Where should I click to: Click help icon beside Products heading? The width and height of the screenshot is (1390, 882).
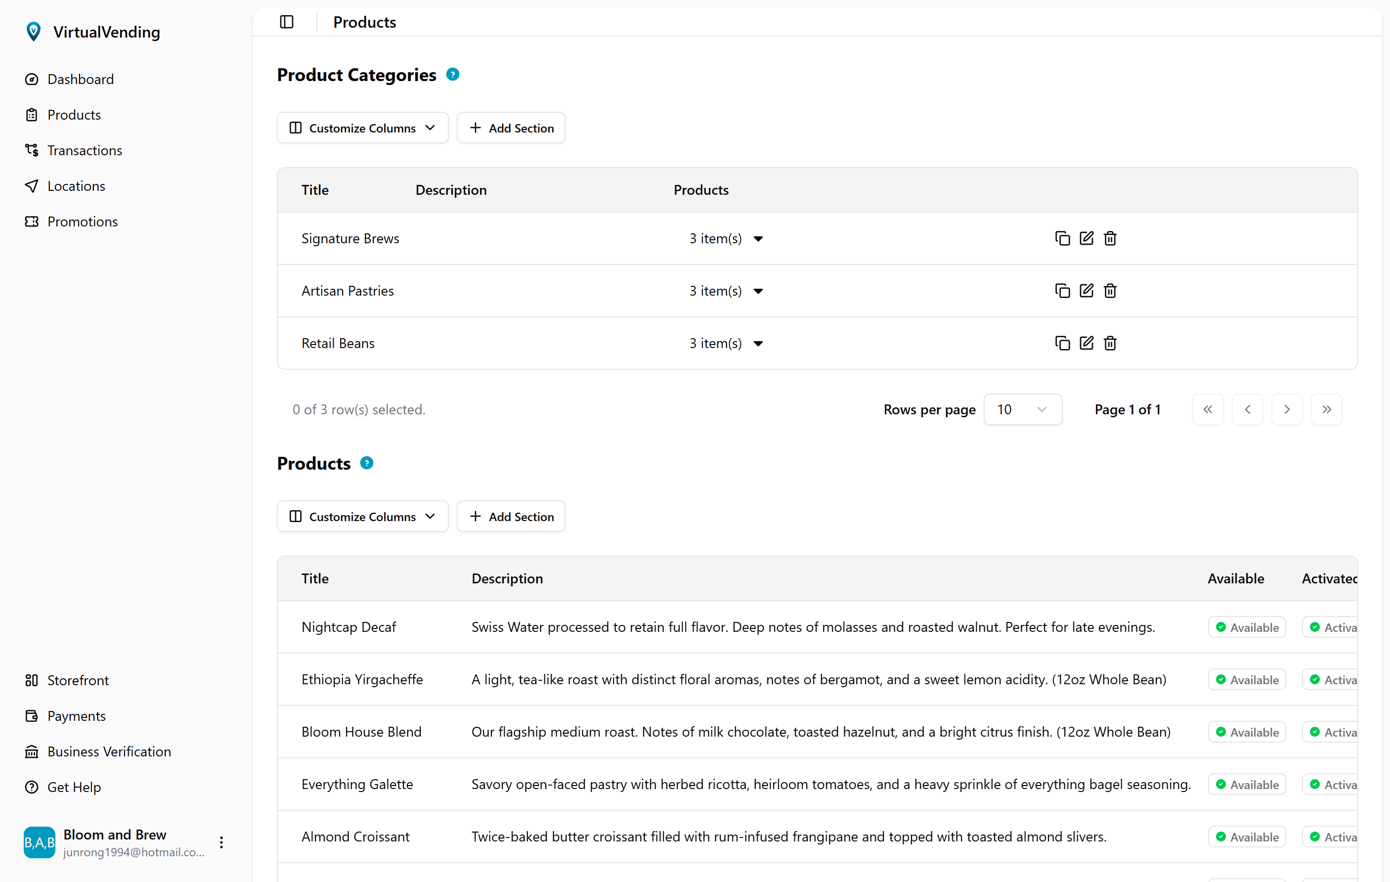[367, 463]
